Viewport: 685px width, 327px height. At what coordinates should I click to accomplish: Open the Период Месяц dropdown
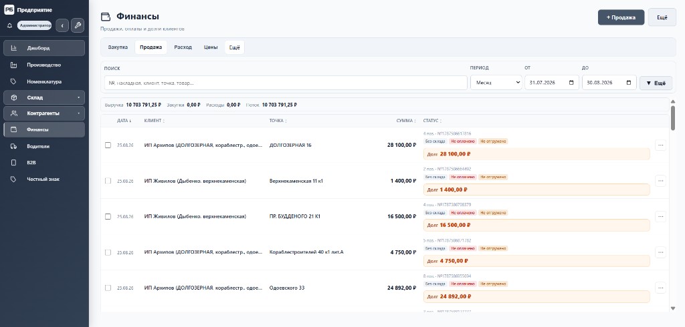tap(496, 82)
